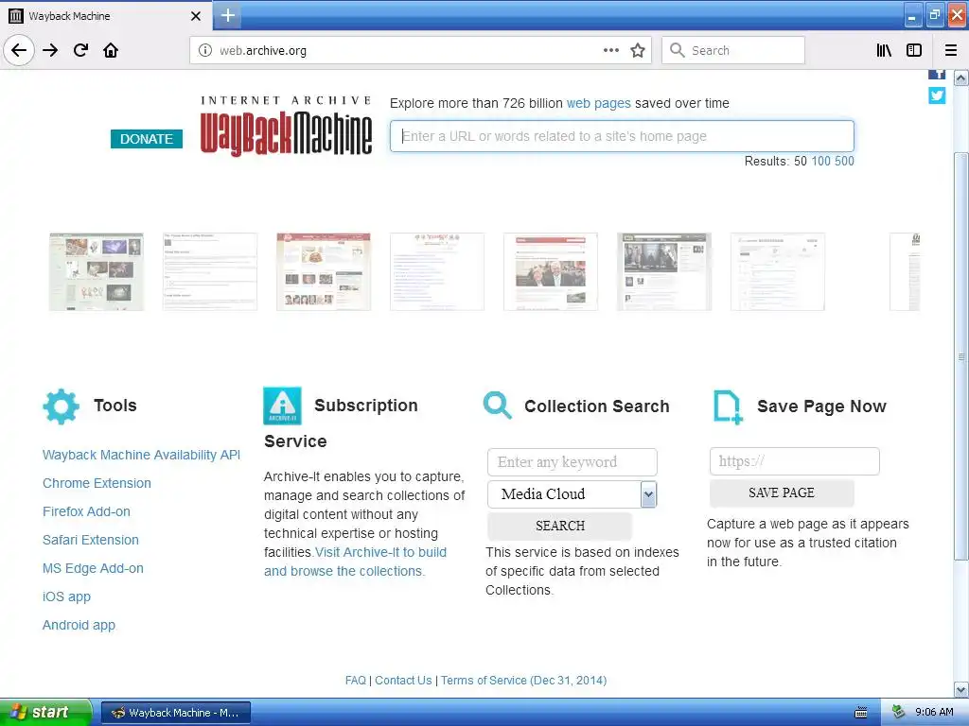The image size is (969, 726).
Task: Show site information icon in address bar
Action: 205,51
